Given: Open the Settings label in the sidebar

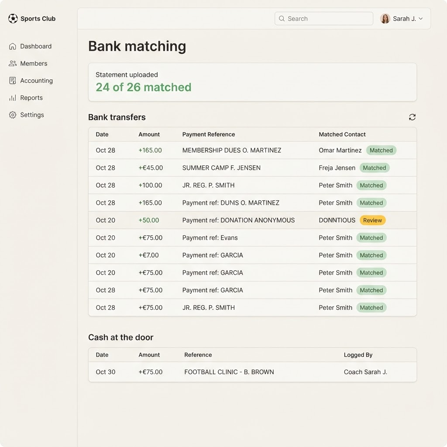Looking at the screenshot, I should [x=32, y=115].
